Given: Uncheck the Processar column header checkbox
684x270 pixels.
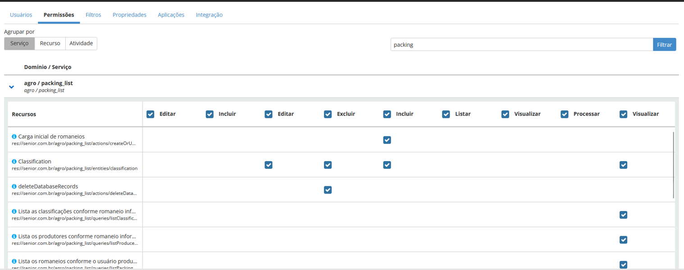Looking at the screenshot, I should [x=564, y=114].
